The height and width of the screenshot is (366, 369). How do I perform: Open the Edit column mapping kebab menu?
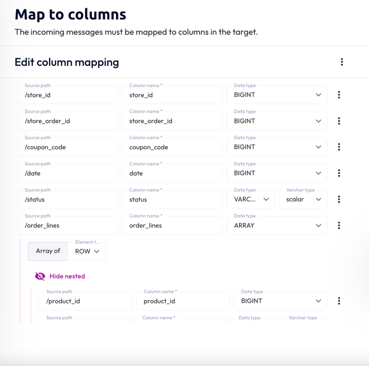click(342, 62)
